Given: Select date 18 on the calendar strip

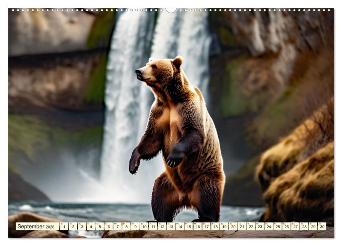Looking at the screenshot, I should [215, 227].
